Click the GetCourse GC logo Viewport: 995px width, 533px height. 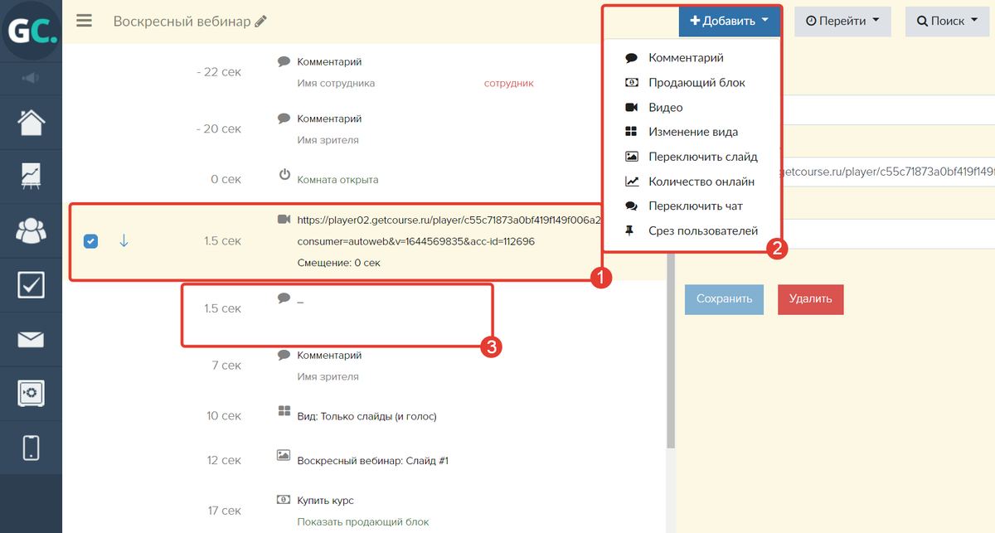coord(31,30)
